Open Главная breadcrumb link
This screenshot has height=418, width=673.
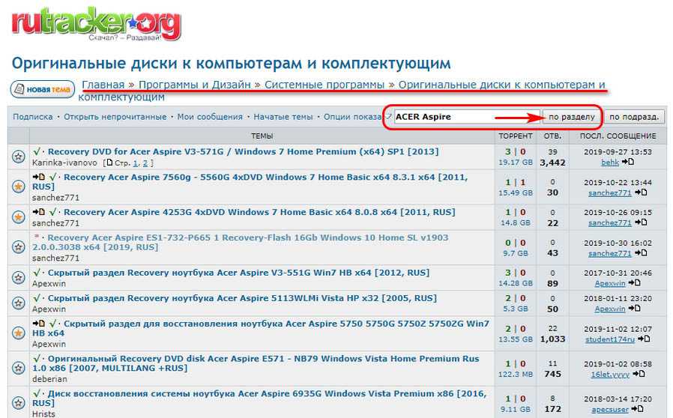(x=103, y=85)
